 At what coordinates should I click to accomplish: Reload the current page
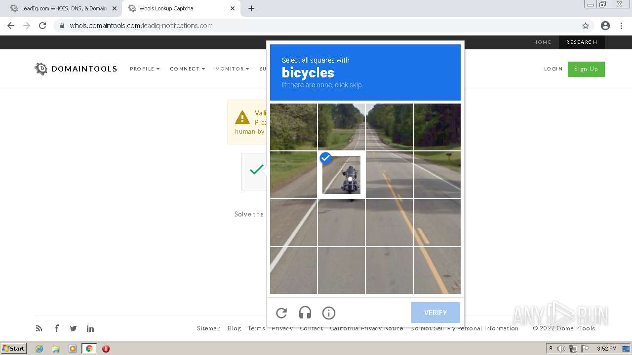(x=42, y=26)
